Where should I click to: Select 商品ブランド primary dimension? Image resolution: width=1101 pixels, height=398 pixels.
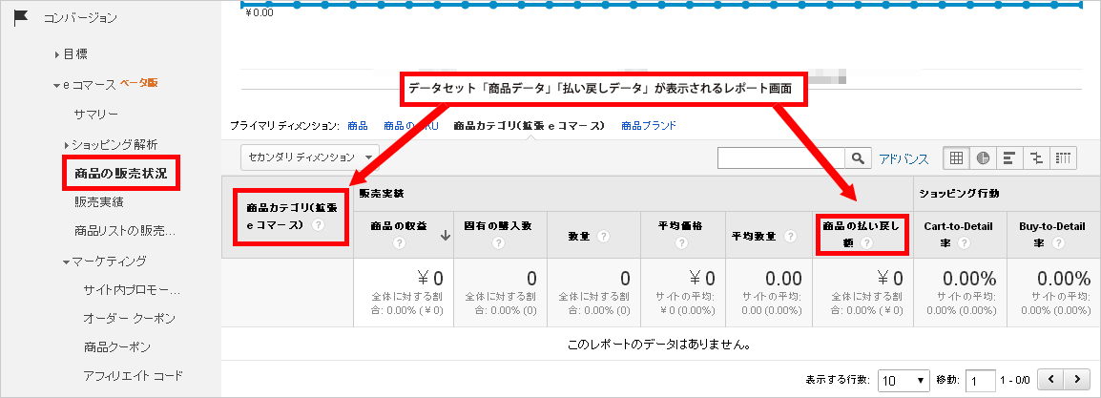648,125
